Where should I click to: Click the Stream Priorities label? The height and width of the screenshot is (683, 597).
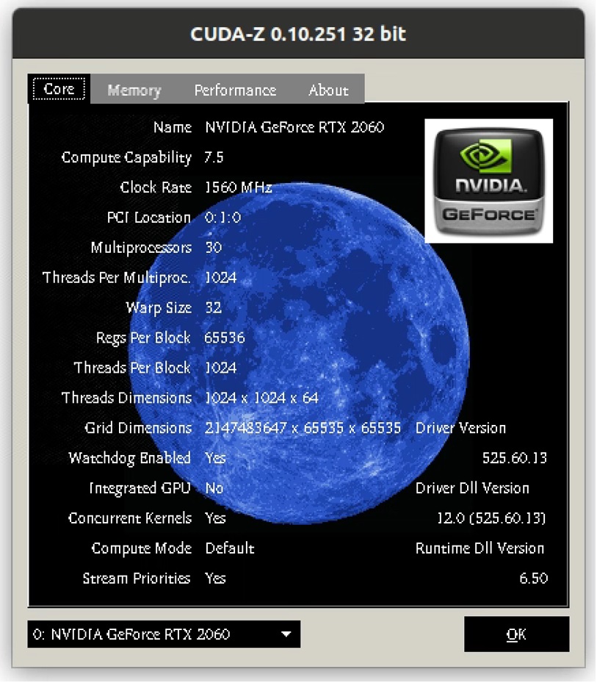tap(137, 578)
